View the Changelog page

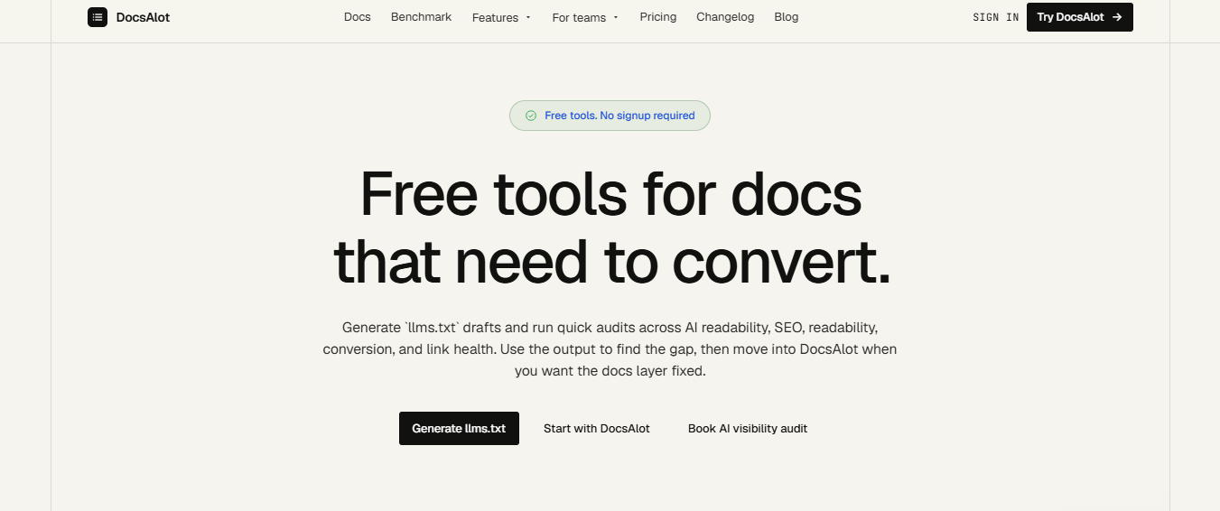(x=725, y=17)
